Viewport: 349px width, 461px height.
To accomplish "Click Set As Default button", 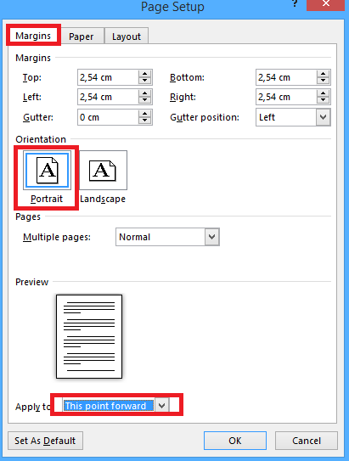I will coord(45,441).
